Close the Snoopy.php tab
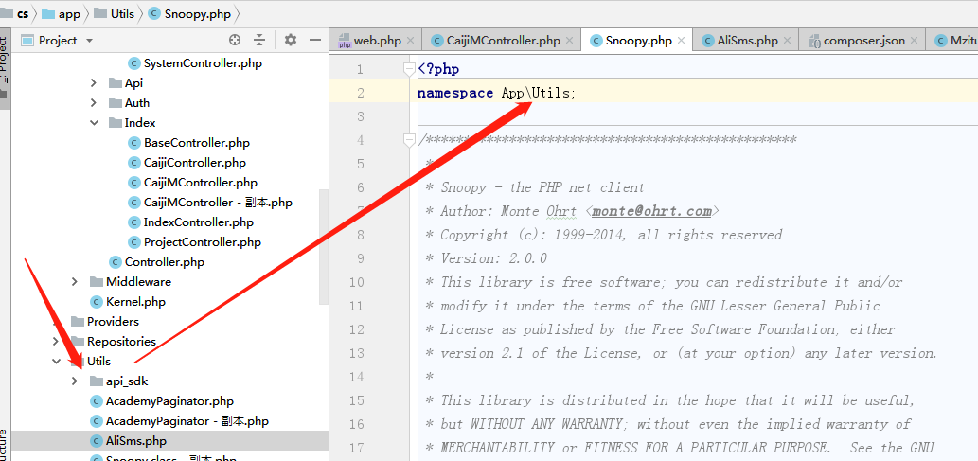Image resolution: width=978 pixels, height=461 pixels. (x=681, y=41)
